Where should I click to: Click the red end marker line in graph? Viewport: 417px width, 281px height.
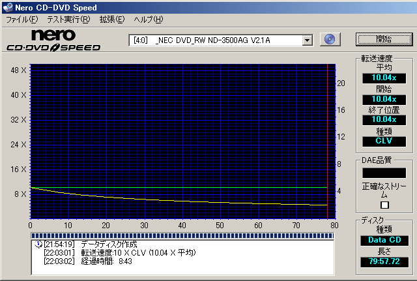click(x=327, y=141)
